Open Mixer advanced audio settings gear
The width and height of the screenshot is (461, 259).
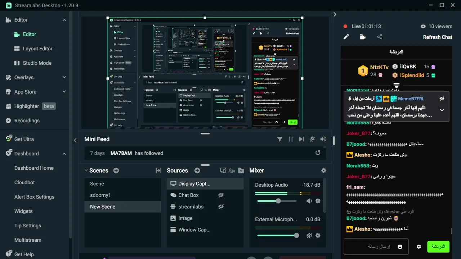click(x=323, y=171)
